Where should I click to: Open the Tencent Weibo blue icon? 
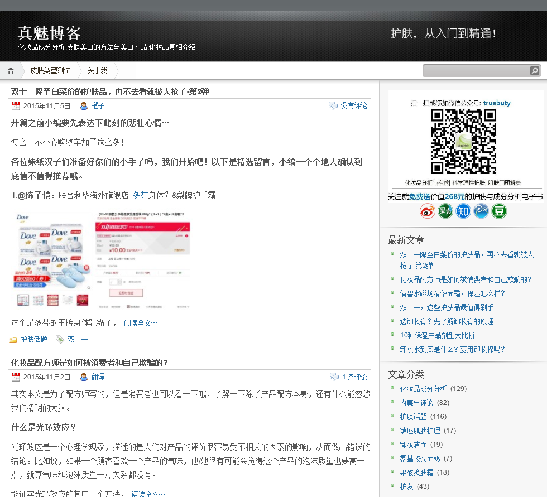[481, 211]
